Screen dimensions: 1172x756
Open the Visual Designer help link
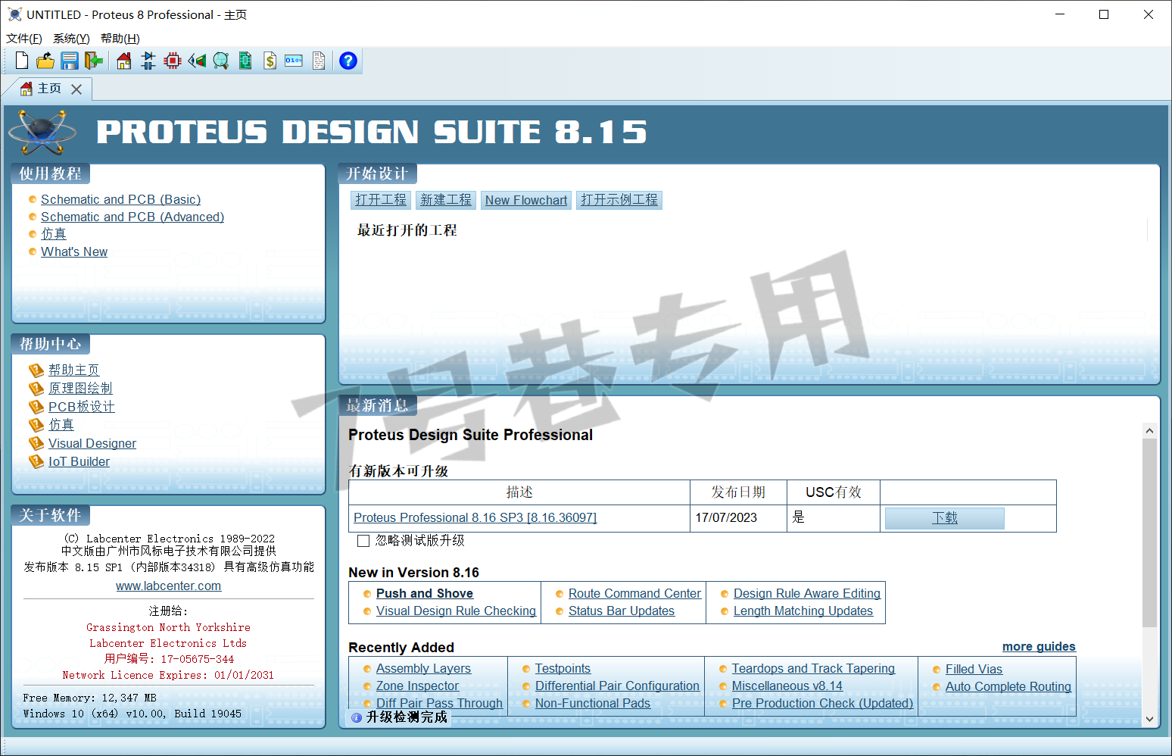[x=92, y=443]
